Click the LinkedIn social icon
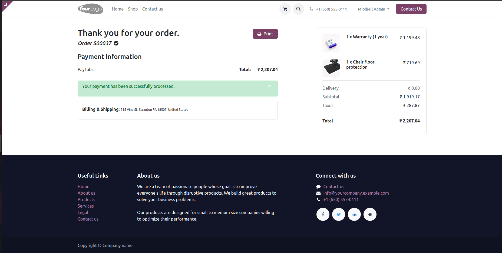This screenshot has height=253, width=502. click(x=354, y=214)
